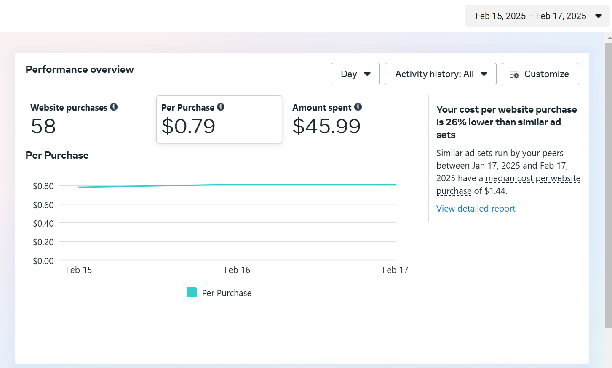Click the 26% lower cost insight heading

pyautogui.click(x=506, y=122)
